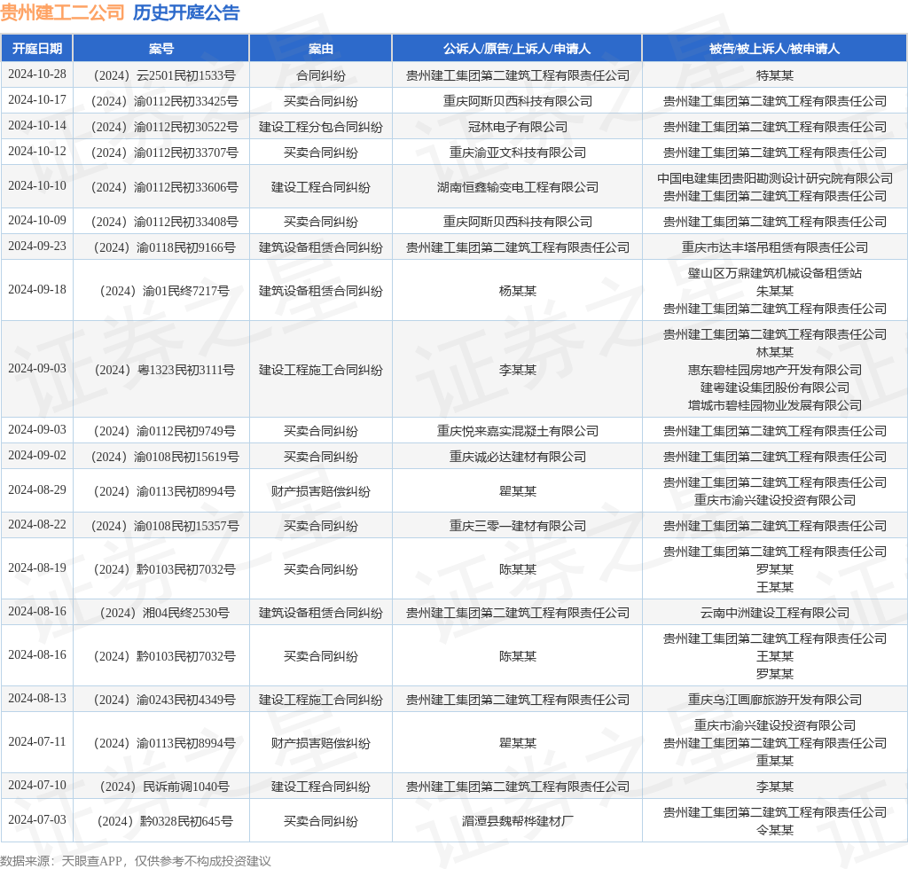Click defendant 建粤建设集团股份有限公司
This screenshot has height=869, width=908.
(x=774, y=388)
